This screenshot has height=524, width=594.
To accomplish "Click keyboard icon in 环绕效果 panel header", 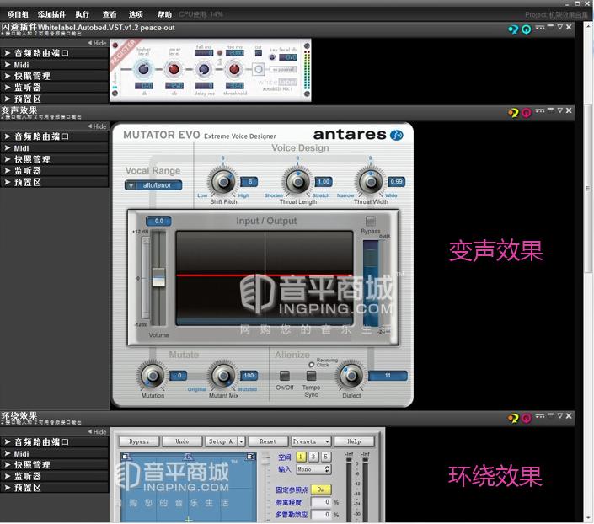I will pyautogui.click(x=540, y=416).
